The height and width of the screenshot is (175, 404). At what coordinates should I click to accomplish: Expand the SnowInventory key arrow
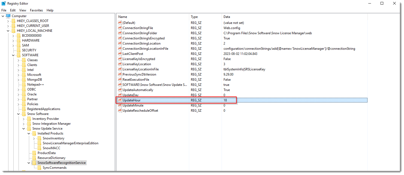click(x=34, y=138)
